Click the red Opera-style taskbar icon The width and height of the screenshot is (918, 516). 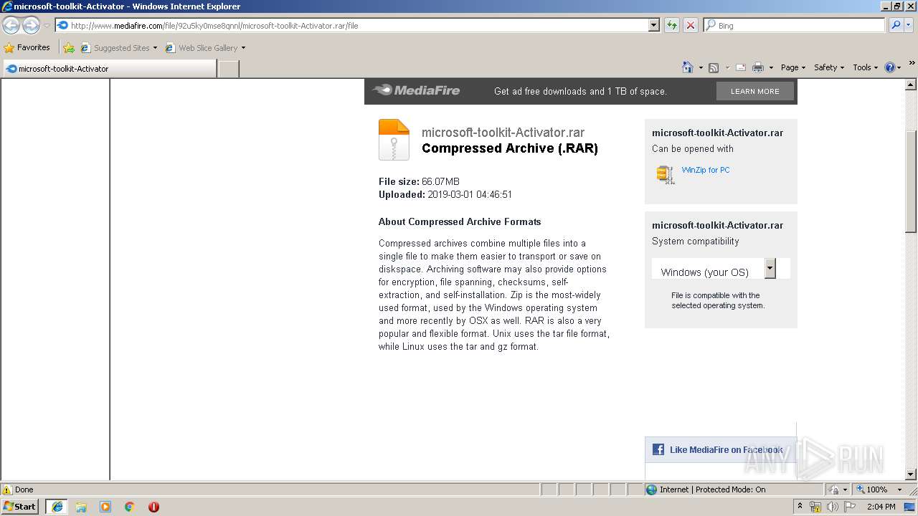coord(153,507)
